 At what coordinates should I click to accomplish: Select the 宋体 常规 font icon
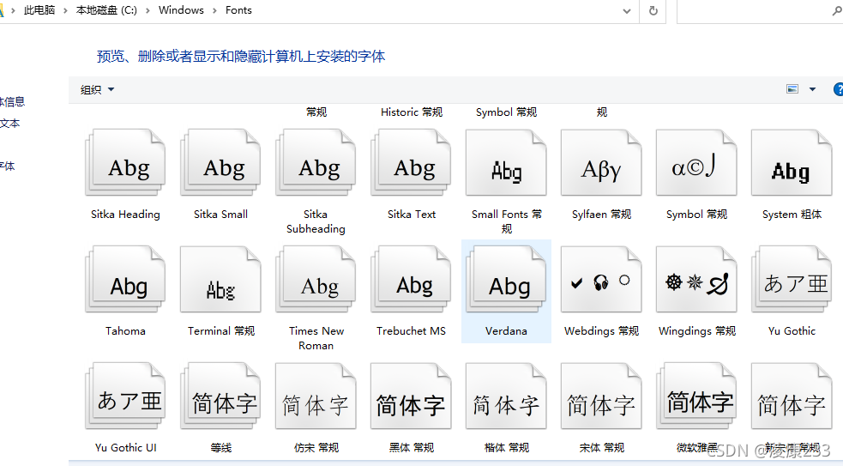tap(601, 396)
